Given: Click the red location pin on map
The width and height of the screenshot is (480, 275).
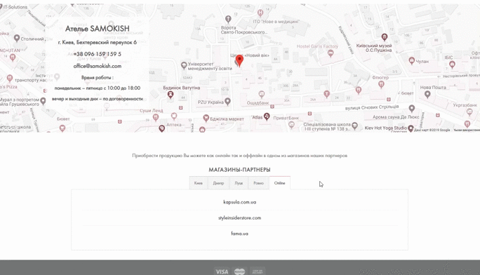Looking at the screenshot, I should [240, 60].
